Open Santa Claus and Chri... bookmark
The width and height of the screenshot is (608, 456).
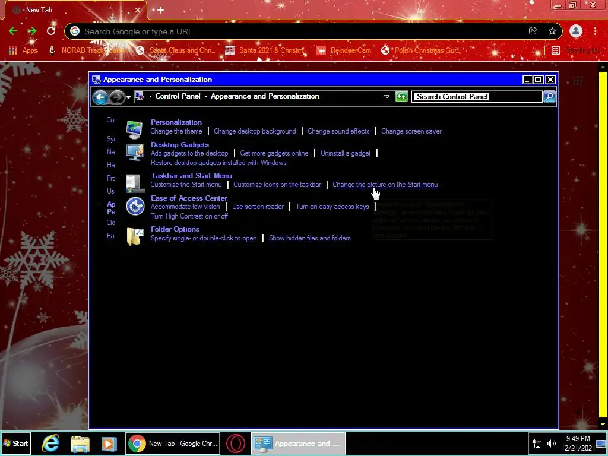[x=176, y=50]
